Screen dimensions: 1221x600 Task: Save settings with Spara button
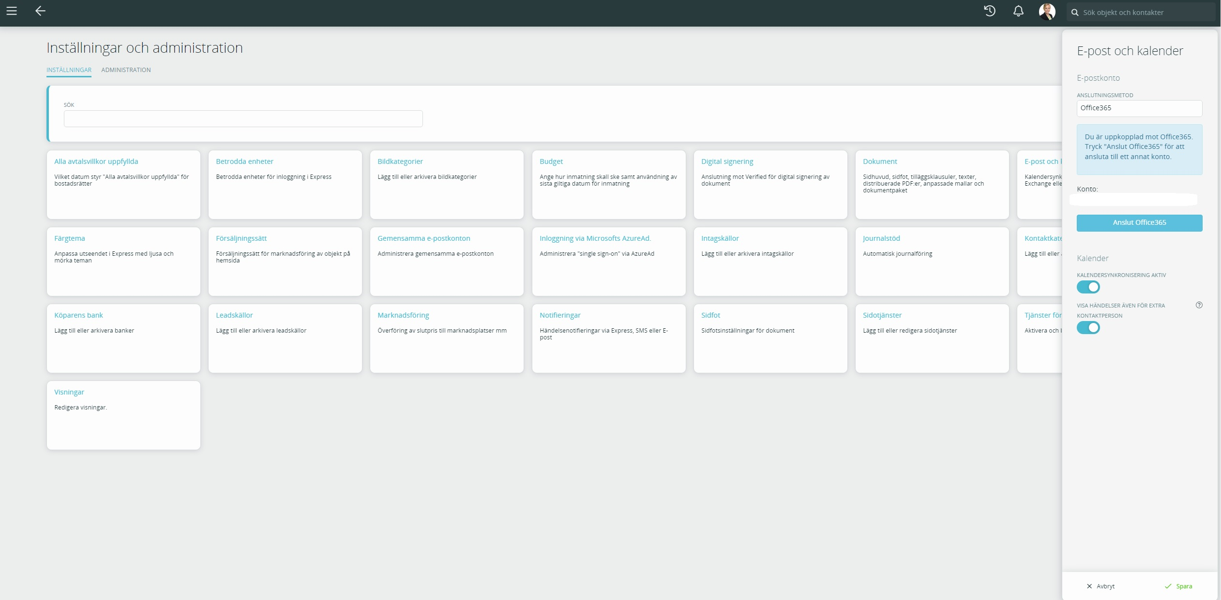(1178, 586)
